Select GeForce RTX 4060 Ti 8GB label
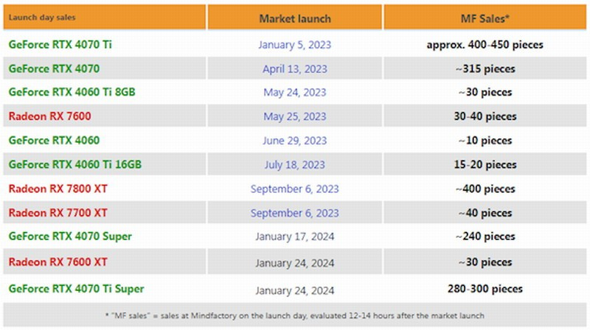 click(72, 92)
